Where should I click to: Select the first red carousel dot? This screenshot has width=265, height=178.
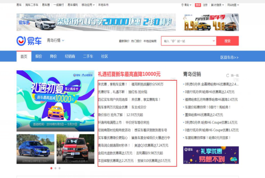51,168
